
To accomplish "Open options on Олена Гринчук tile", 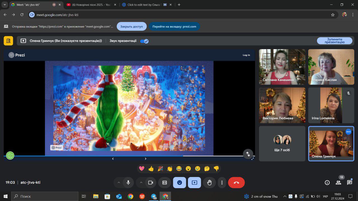I will click(x=348, y=132).
